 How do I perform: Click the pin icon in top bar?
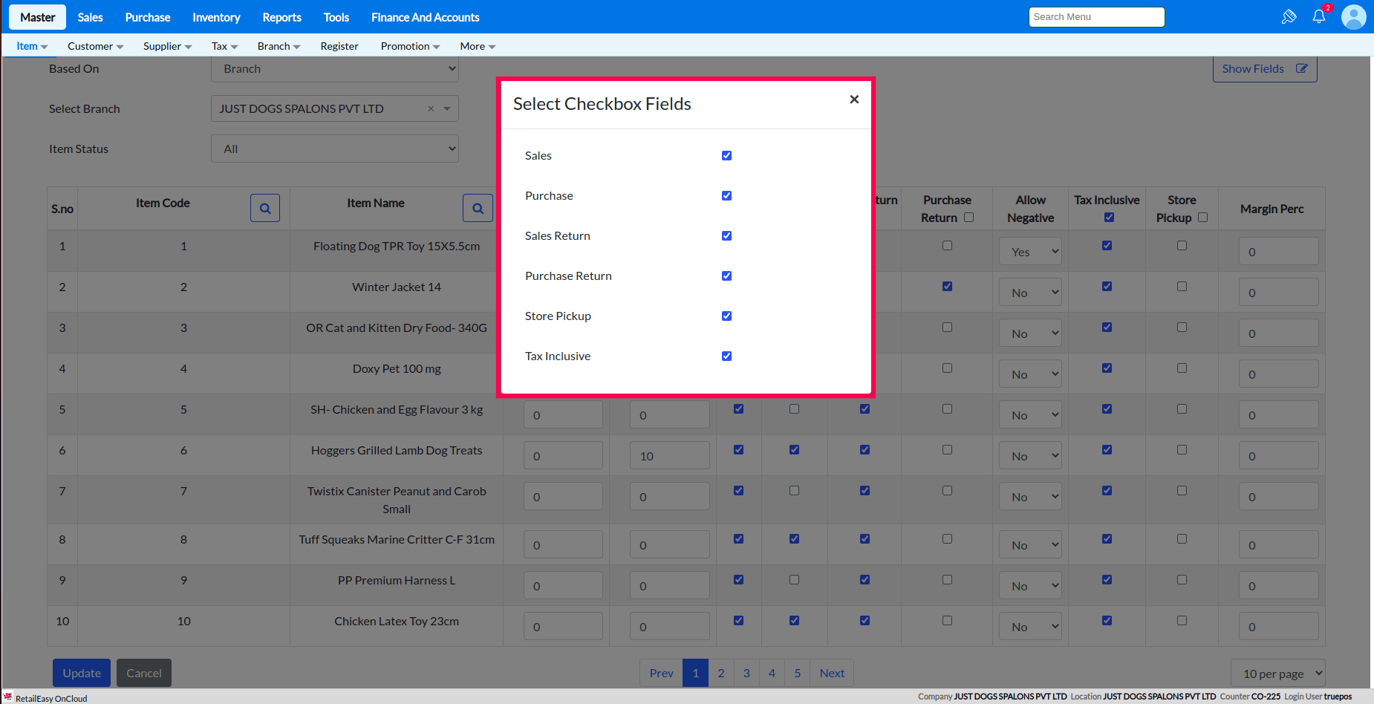click(x=1289, y=16)
